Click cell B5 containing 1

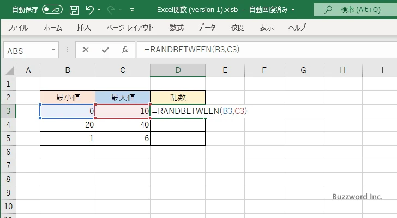[x=68, y=138]
